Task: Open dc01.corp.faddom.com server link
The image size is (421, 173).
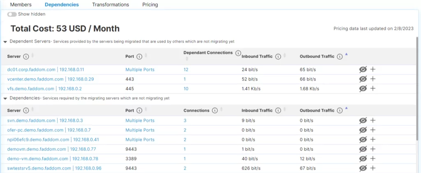Action: point(46,69)
